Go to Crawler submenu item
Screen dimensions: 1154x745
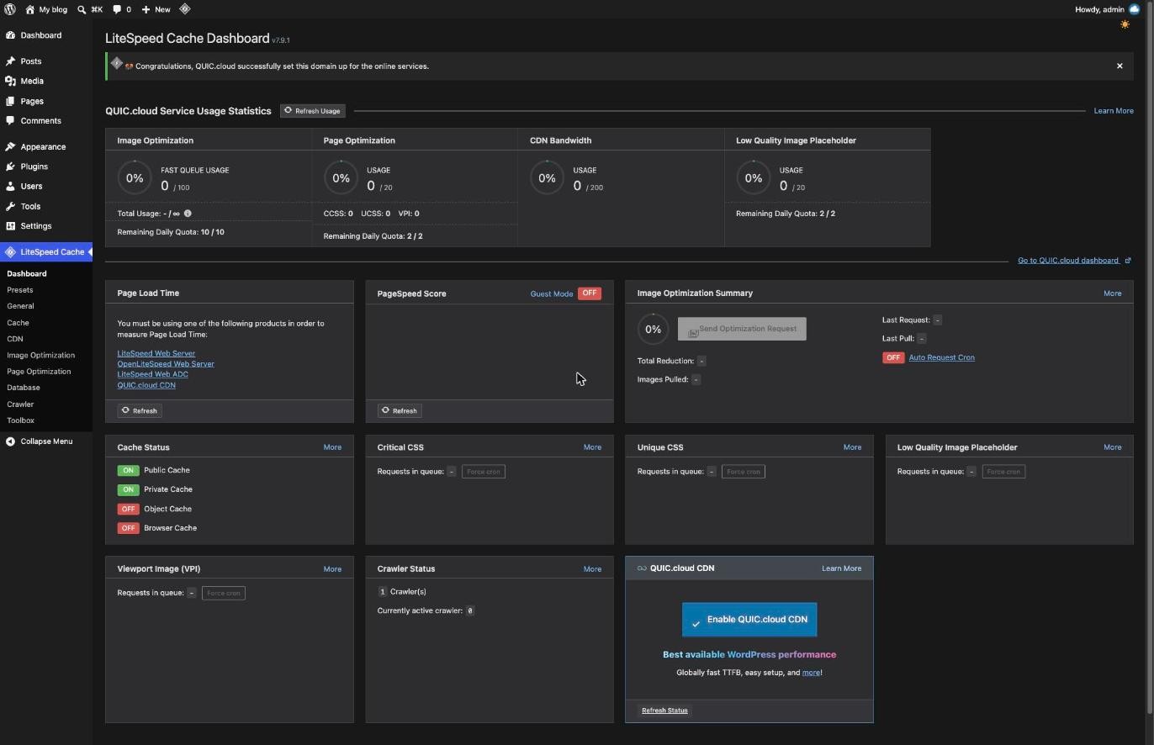coord(20,404)
